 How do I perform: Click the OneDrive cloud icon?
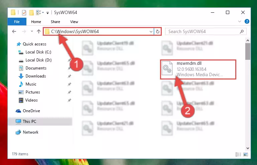(x=18, y=111)
